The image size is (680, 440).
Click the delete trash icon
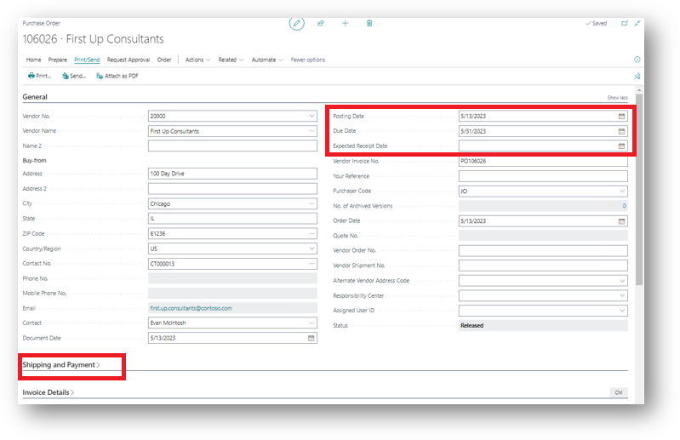369,24
